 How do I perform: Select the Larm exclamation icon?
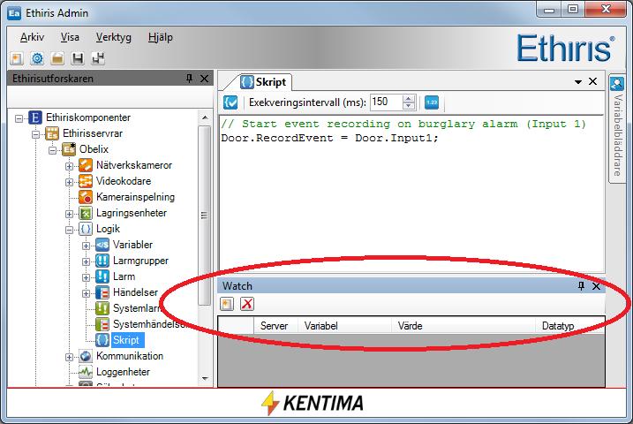[x=102, y=276]
